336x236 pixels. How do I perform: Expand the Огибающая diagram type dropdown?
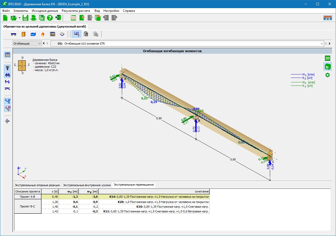(40, 44)
